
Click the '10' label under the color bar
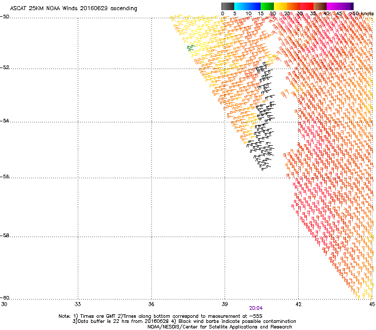pos(248,14)
